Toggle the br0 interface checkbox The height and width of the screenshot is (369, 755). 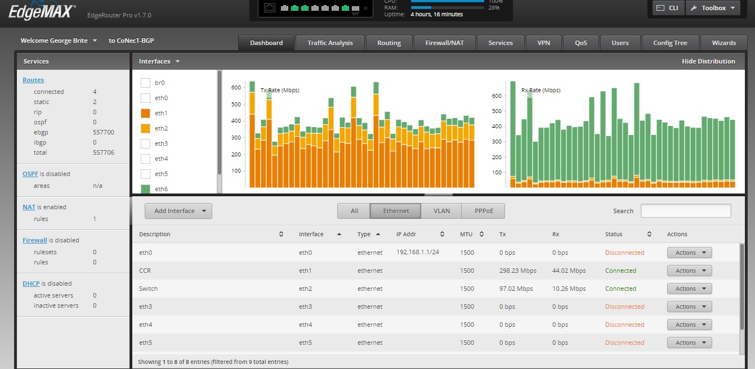[145, 83]
